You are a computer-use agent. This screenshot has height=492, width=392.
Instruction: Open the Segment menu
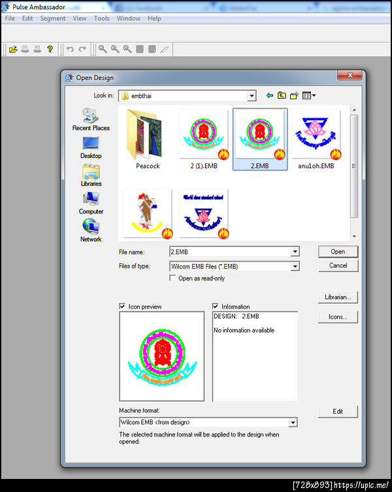(53, 18)
